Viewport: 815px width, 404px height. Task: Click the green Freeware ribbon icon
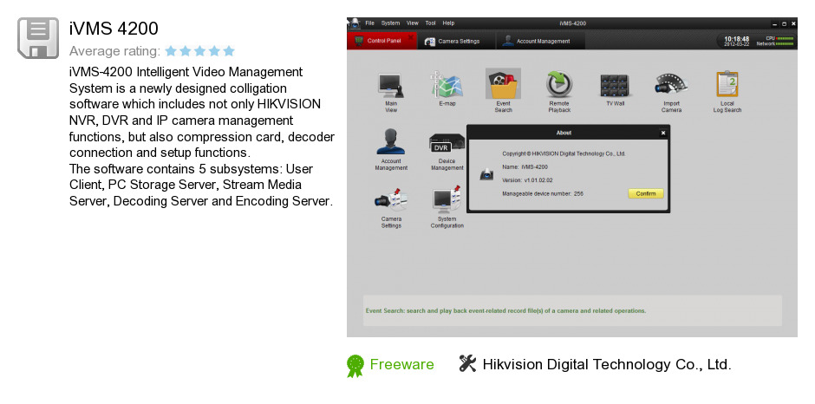355,366
